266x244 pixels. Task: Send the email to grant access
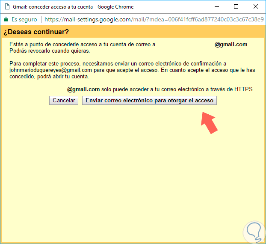(x=149, y=100)
